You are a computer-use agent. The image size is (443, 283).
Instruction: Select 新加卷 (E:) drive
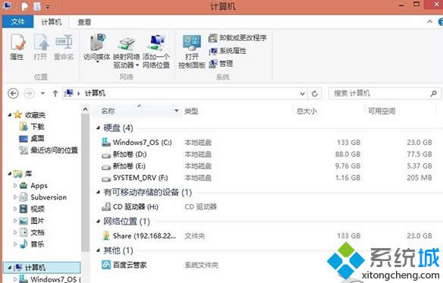tap(124, 166)
